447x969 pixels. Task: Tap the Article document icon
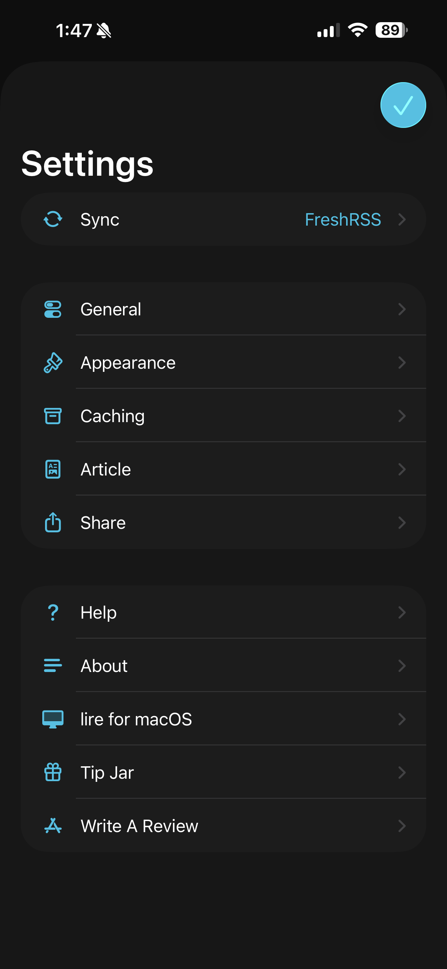[x=53, y=470]
